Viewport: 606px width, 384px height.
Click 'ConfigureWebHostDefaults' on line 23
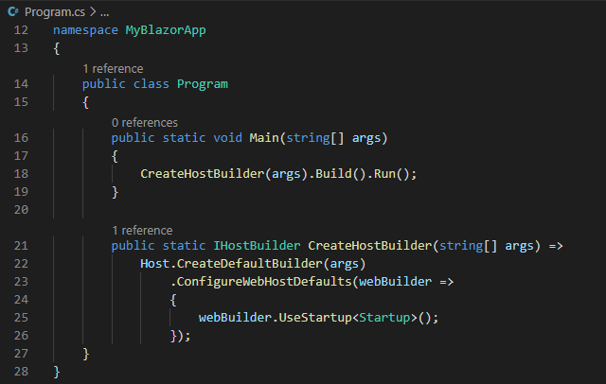click(x=264, y=282)
